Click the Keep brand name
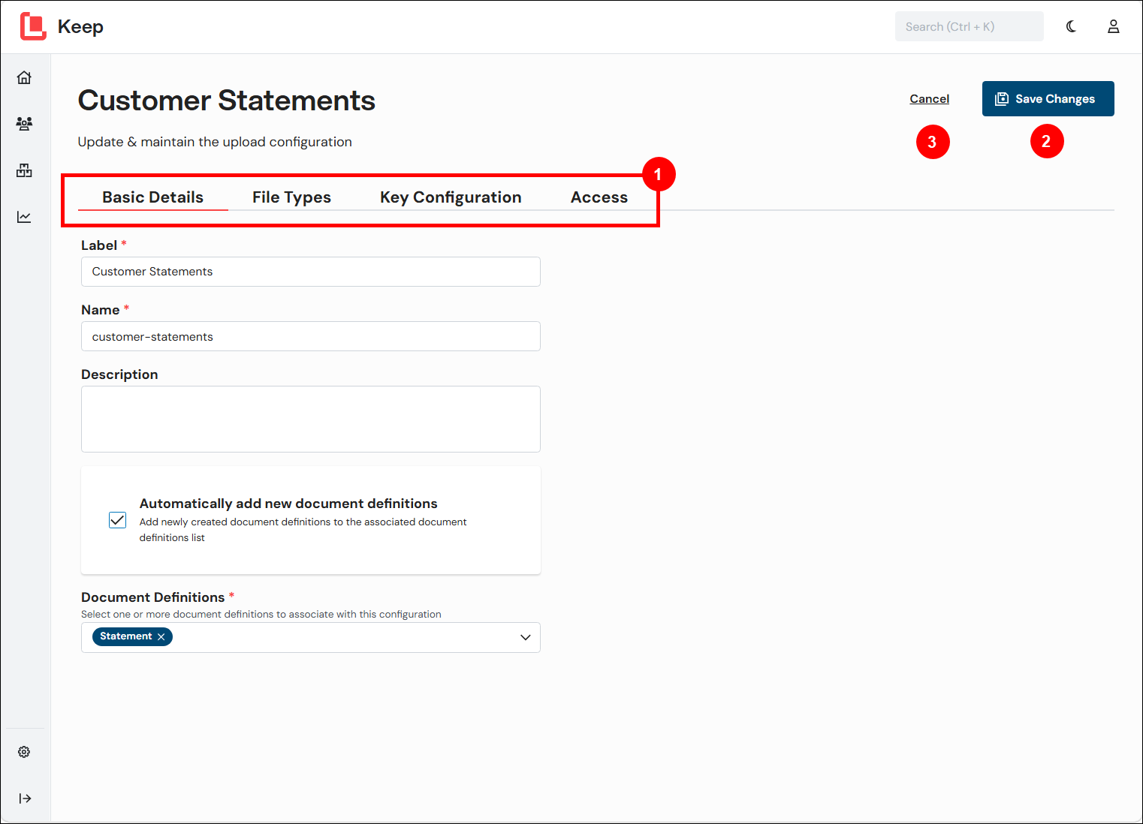 [80, 27]
